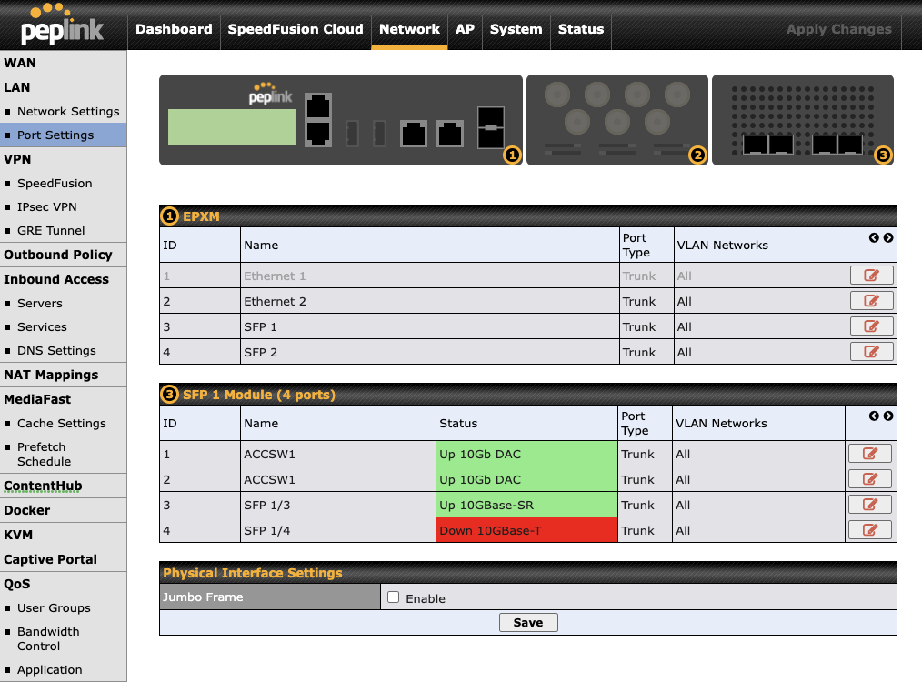Viewport: 922px width, 682px height.
Task: Open Captive Portal page
Action: (63, 559)
